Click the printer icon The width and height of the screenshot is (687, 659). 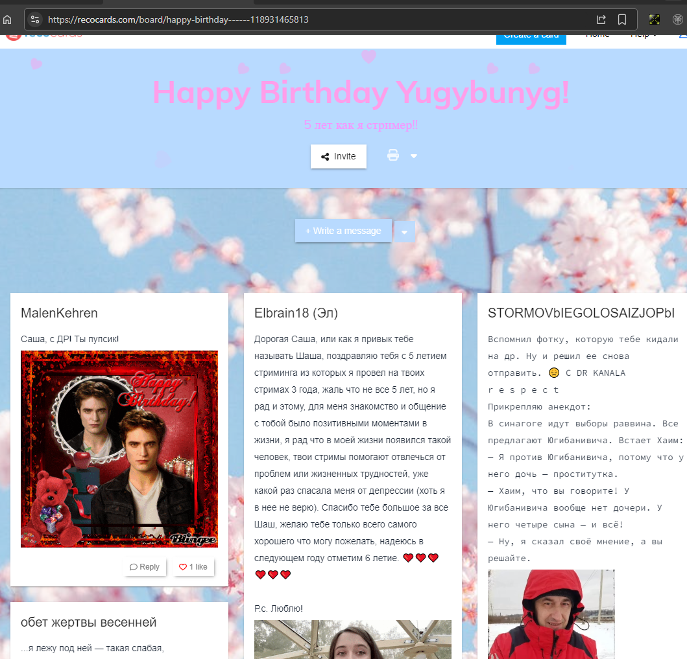(393, 156)
